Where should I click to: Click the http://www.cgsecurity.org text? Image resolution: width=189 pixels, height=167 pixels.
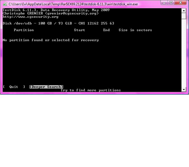30,17
